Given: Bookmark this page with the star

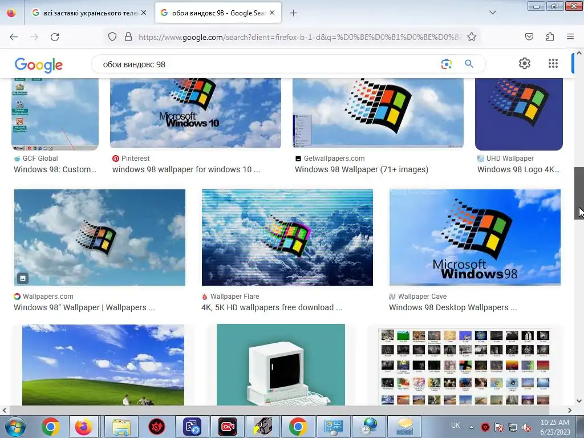Looking at the screenshot, I should pos(472,36).
